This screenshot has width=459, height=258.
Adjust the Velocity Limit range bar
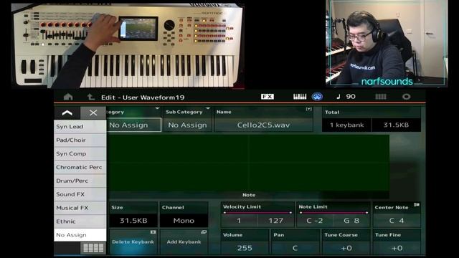(x=257, y=213)
